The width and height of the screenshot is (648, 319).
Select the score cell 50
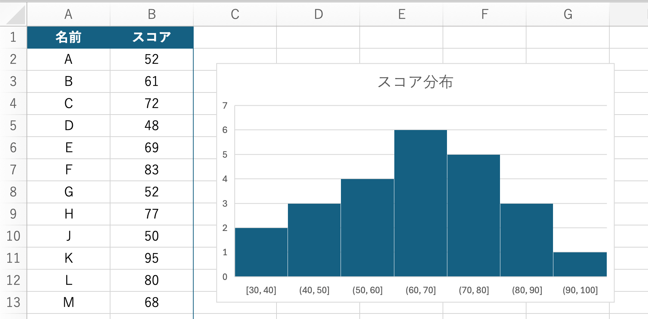coord(152,236)
